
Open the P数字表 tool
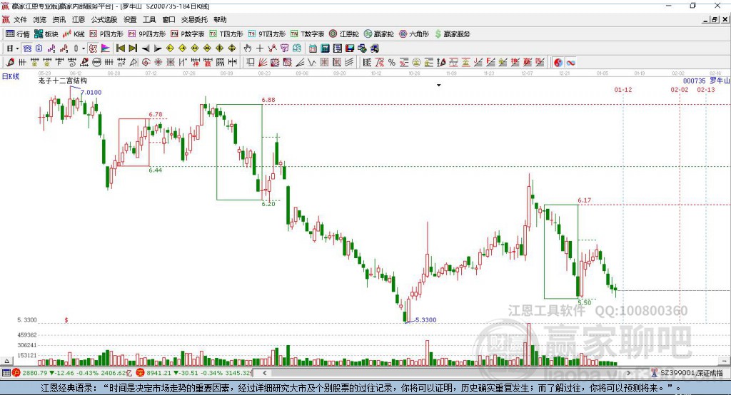point(188,34)
